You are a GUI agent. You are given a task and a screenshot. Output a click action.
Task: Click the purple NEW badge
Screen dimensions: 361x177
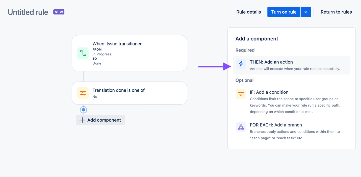pos(59,12)
